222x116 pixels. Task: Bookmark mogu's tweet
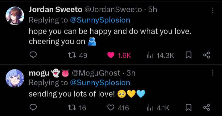point(188,107)
